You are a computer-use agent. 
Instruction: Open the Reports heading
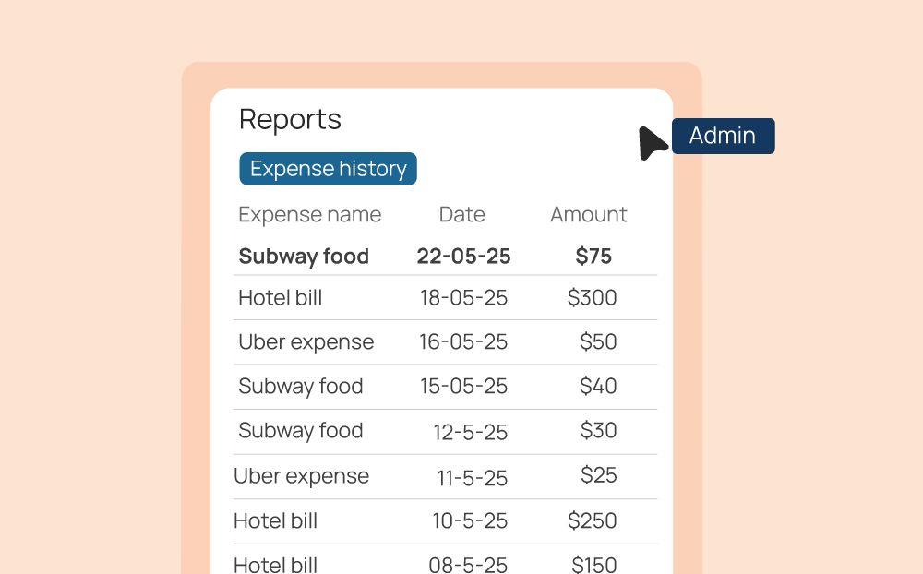290,120
